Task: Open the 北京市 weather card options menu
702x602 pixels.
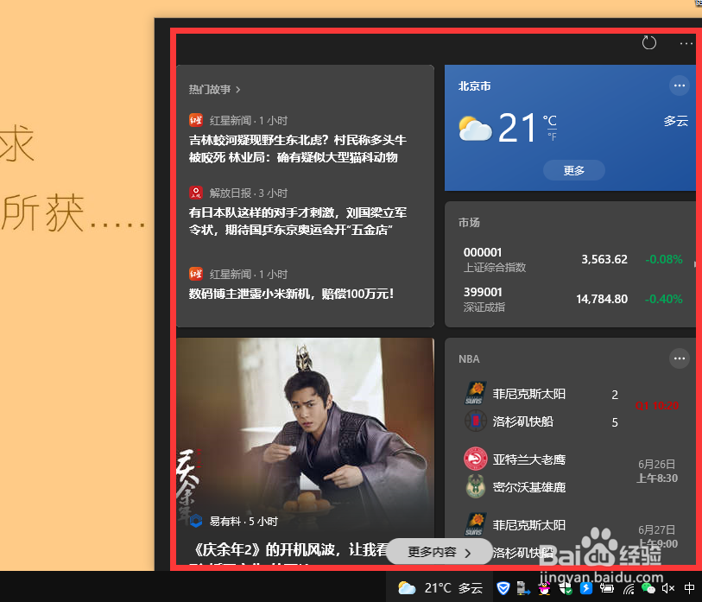Action: point(680,86)
